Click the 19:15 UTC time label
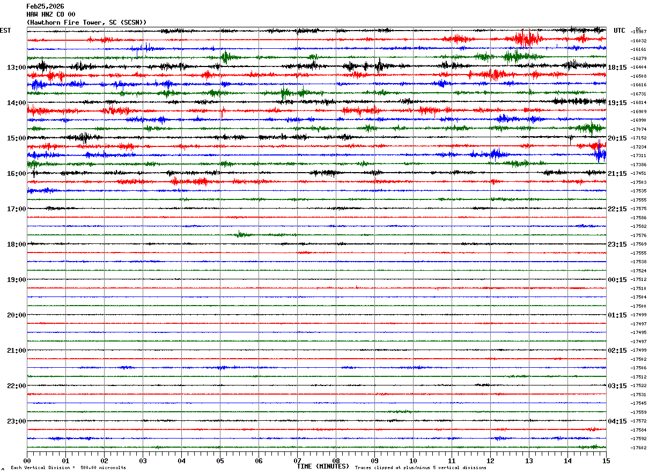The image size is (649, 475). point(617,103)
